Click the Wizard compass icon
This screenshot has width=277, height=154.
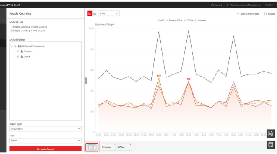coord(212,5)
